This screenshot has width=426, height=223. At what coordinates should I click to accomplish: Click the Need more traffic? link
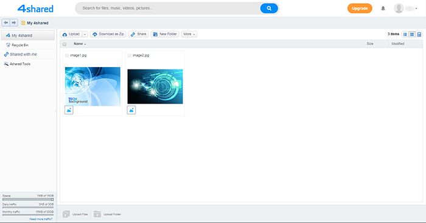tap(41, 219)
